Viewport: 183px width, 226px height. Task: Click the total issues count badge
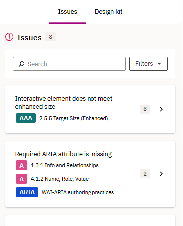coord(50,37)
